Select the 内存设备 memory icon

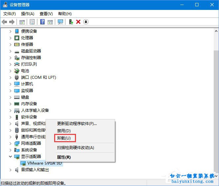17,104
